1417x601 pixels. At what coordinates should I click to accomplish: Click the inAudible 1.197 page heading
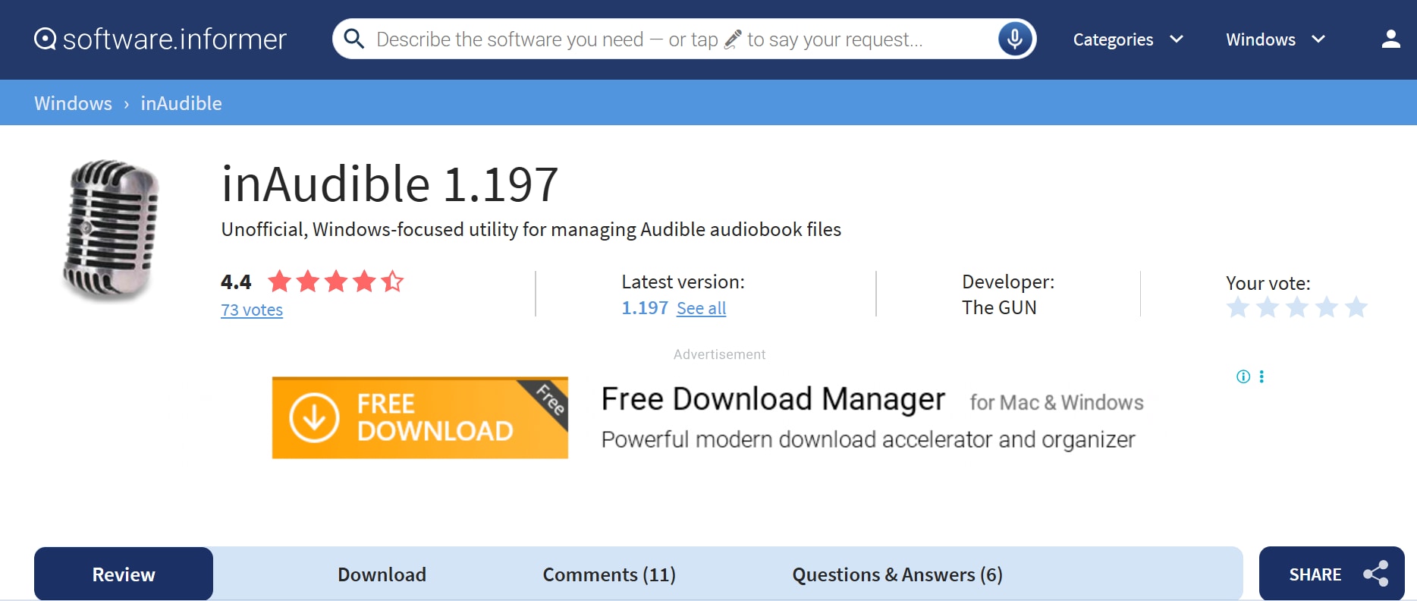click(x=390, y=184)
